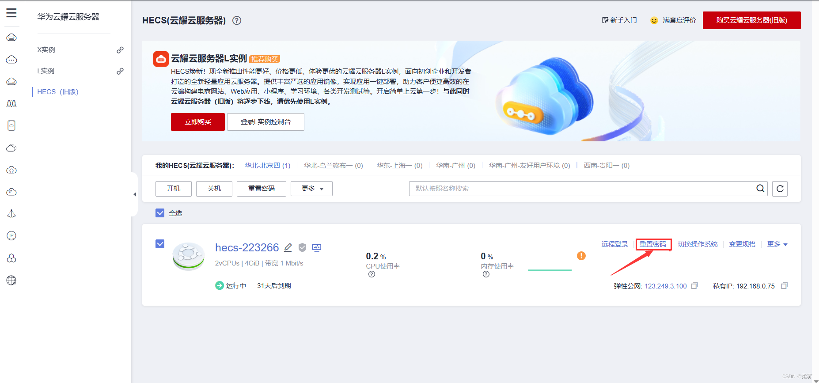Click the first cloud server sidebar icon below the menu
Image resolution: width=819 pixels, height=383 pixels.
click(11, 38)
